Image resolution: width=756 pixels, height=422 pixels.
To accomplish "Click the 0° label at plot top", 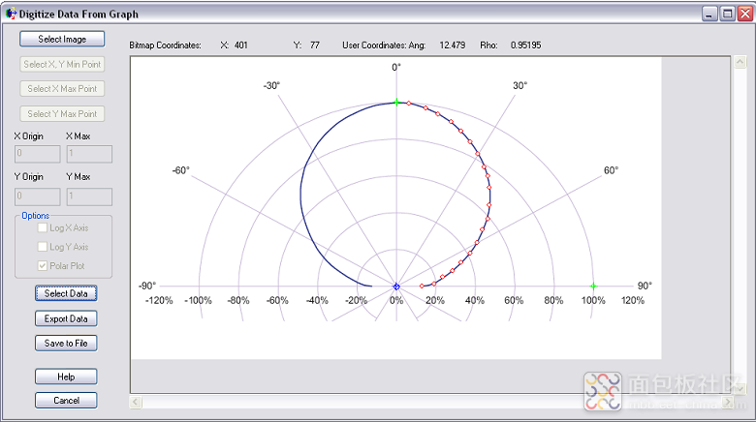I will click(x=396, y=68).
